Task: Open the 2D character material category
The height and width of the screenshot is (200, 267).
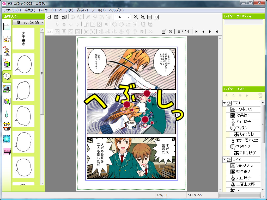Action: (7, 39)
